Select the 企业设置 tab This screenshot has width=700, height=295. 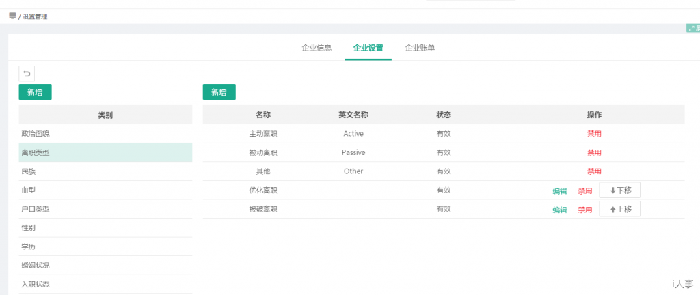(x=368, y=48)
